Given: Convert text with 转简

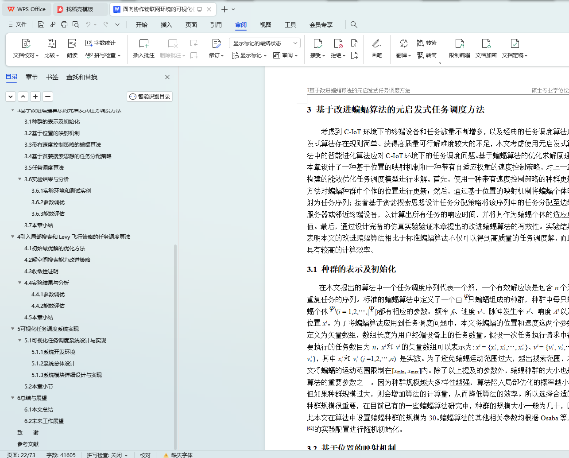Looking at the screenshot, I should pyautogui.click(x=427, y=55).
